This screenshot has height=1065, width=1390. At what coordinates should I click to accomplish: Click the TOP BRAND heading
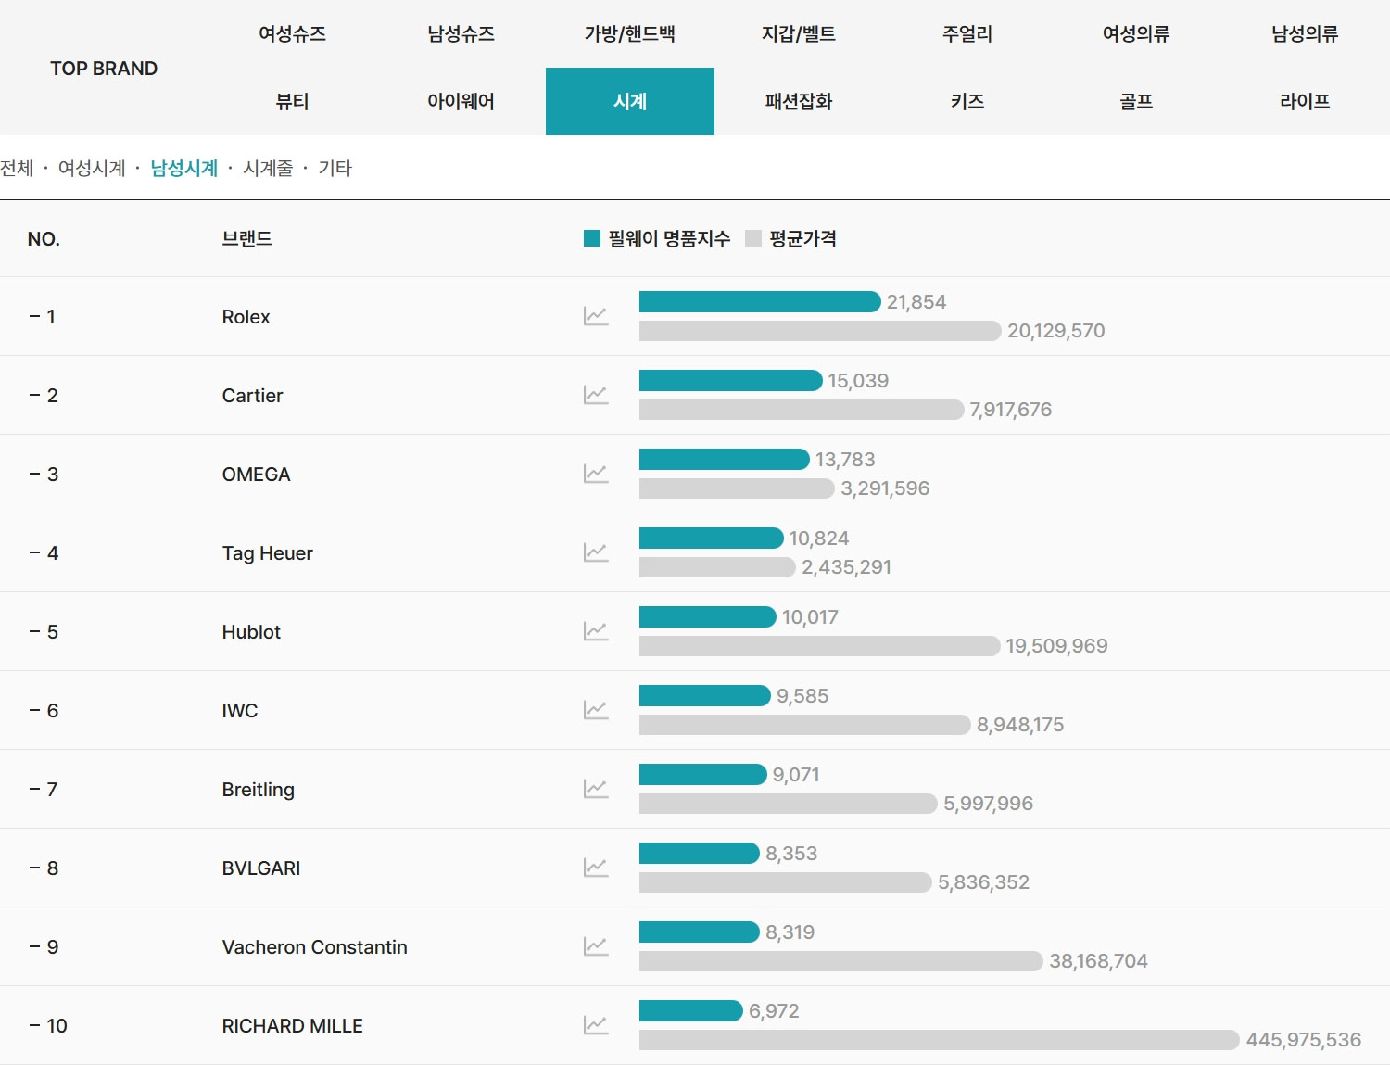[104, 69]
